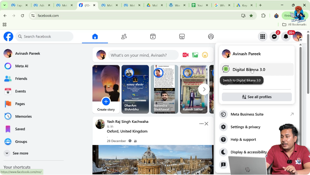Select Avinash Pareek in profile menu
The width and height of the screenshot is (310, 175).
point(257,54)
